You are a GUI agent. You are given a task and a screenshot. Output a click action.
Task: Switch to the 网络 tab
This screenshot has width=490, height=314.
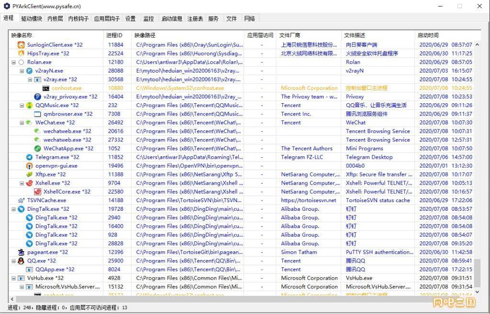coord(250,19)
